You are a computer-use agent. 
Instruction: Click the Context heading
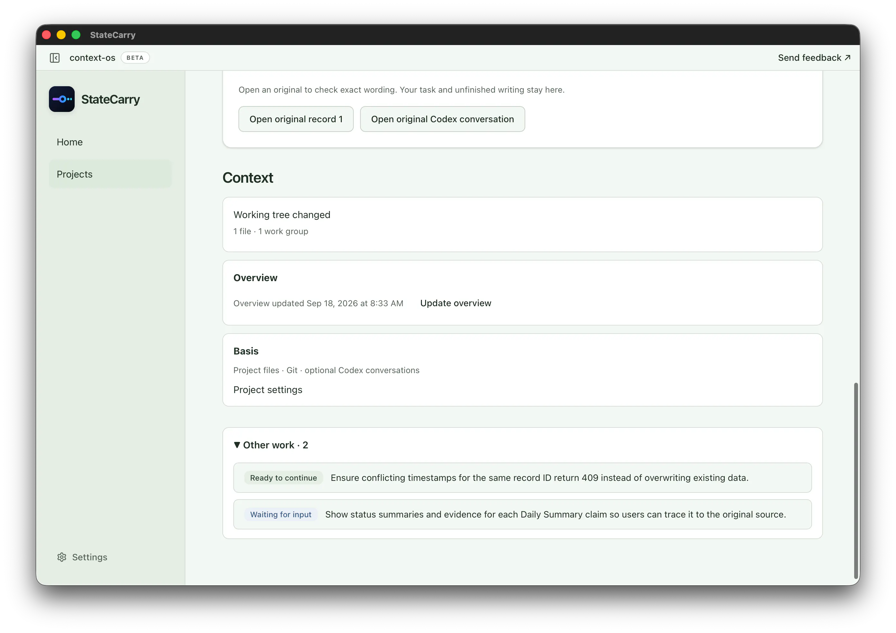tap(247, 178)
